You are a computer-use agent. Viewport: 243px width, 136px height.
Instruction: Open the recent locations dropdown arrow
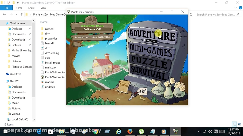[16, 15]
